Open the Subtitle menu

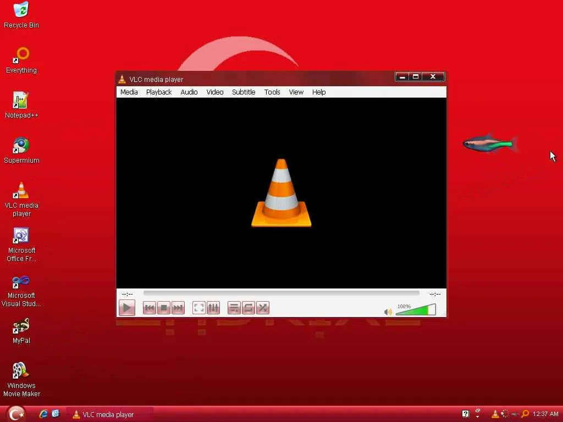coord(244,92)
